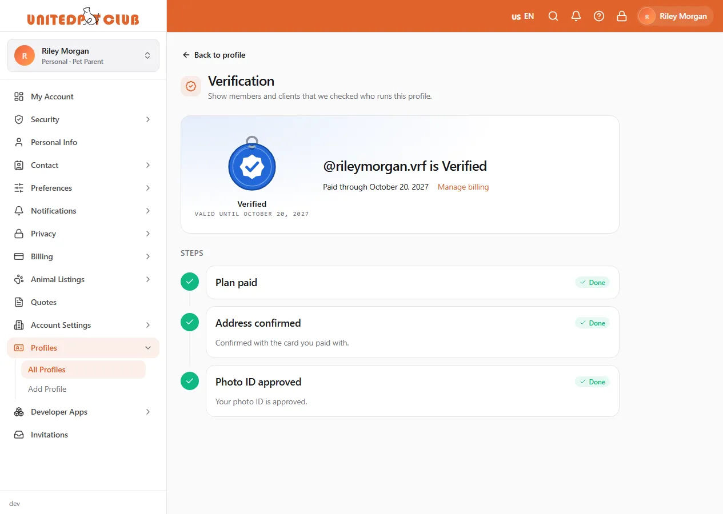
Task: Expand the Developer Apps submenu chevron
Action: 148,412
